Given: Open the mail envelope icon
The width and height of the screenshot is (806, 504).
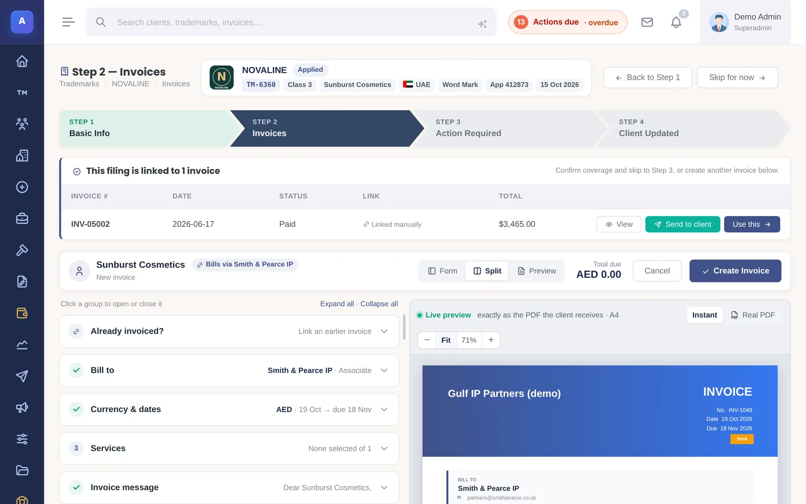Looking at the screenshot, I should point(647,22).
